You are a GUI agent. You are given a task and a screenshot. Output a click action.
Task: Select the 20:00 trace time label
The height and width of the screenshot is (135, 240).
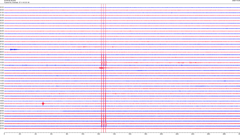(x=2, y=111)
